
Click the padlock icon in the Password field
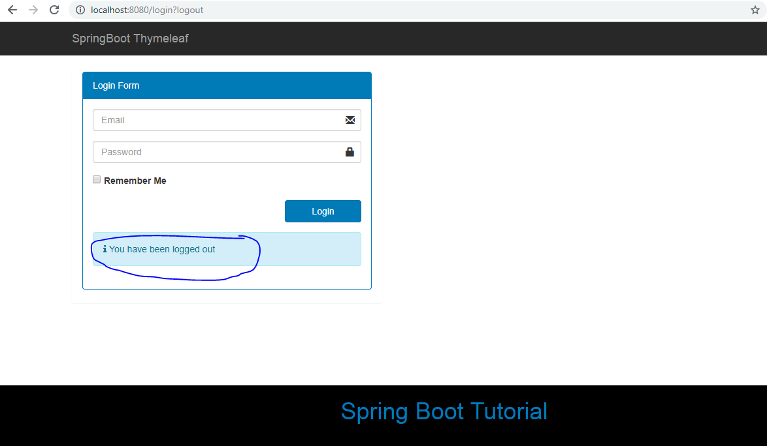pos(350,152)
